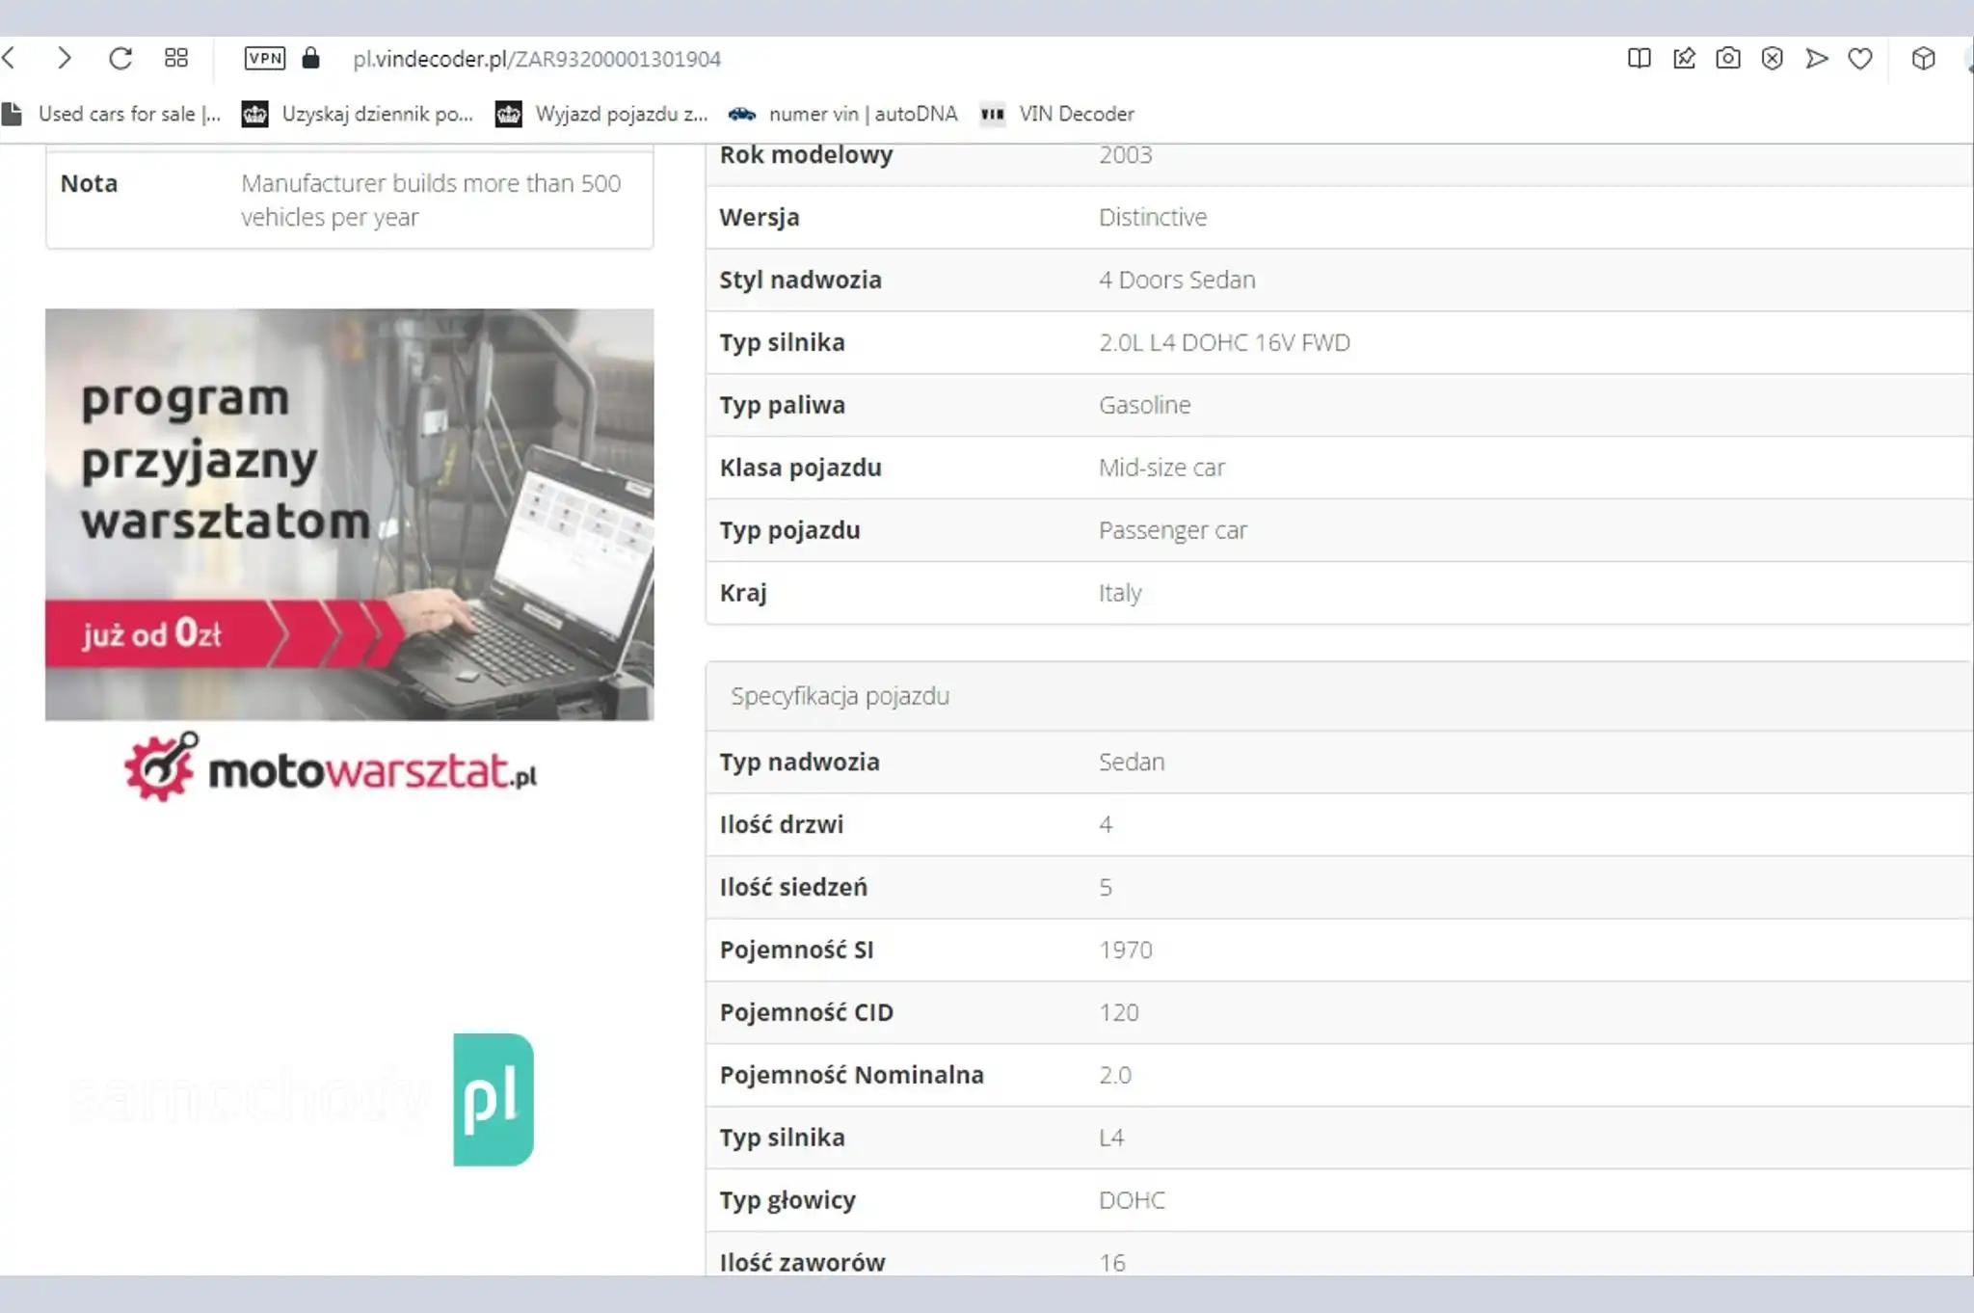Click the '2003' model year value
Image resolution: width=1974 pixels, height=1313 pixels.
(x=1126, y=155)
